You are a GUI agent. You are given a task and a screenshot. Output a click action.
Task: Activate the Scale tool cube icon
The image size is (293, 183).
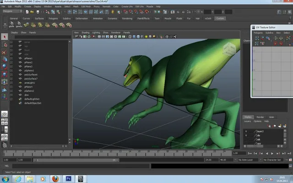coord(4,74)
